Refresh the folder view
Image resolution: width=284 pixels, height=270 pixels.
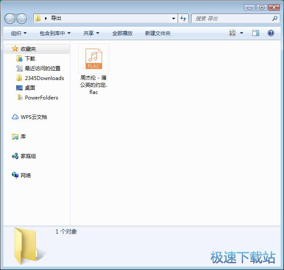(183, 18)
